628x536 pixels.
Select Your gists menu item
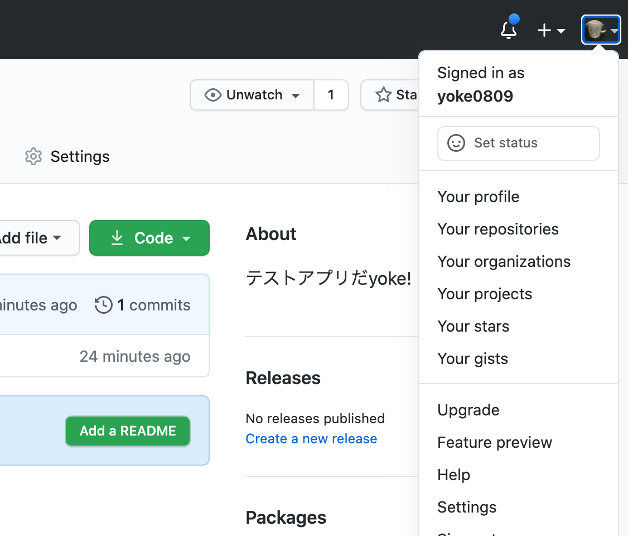[519, 359]
